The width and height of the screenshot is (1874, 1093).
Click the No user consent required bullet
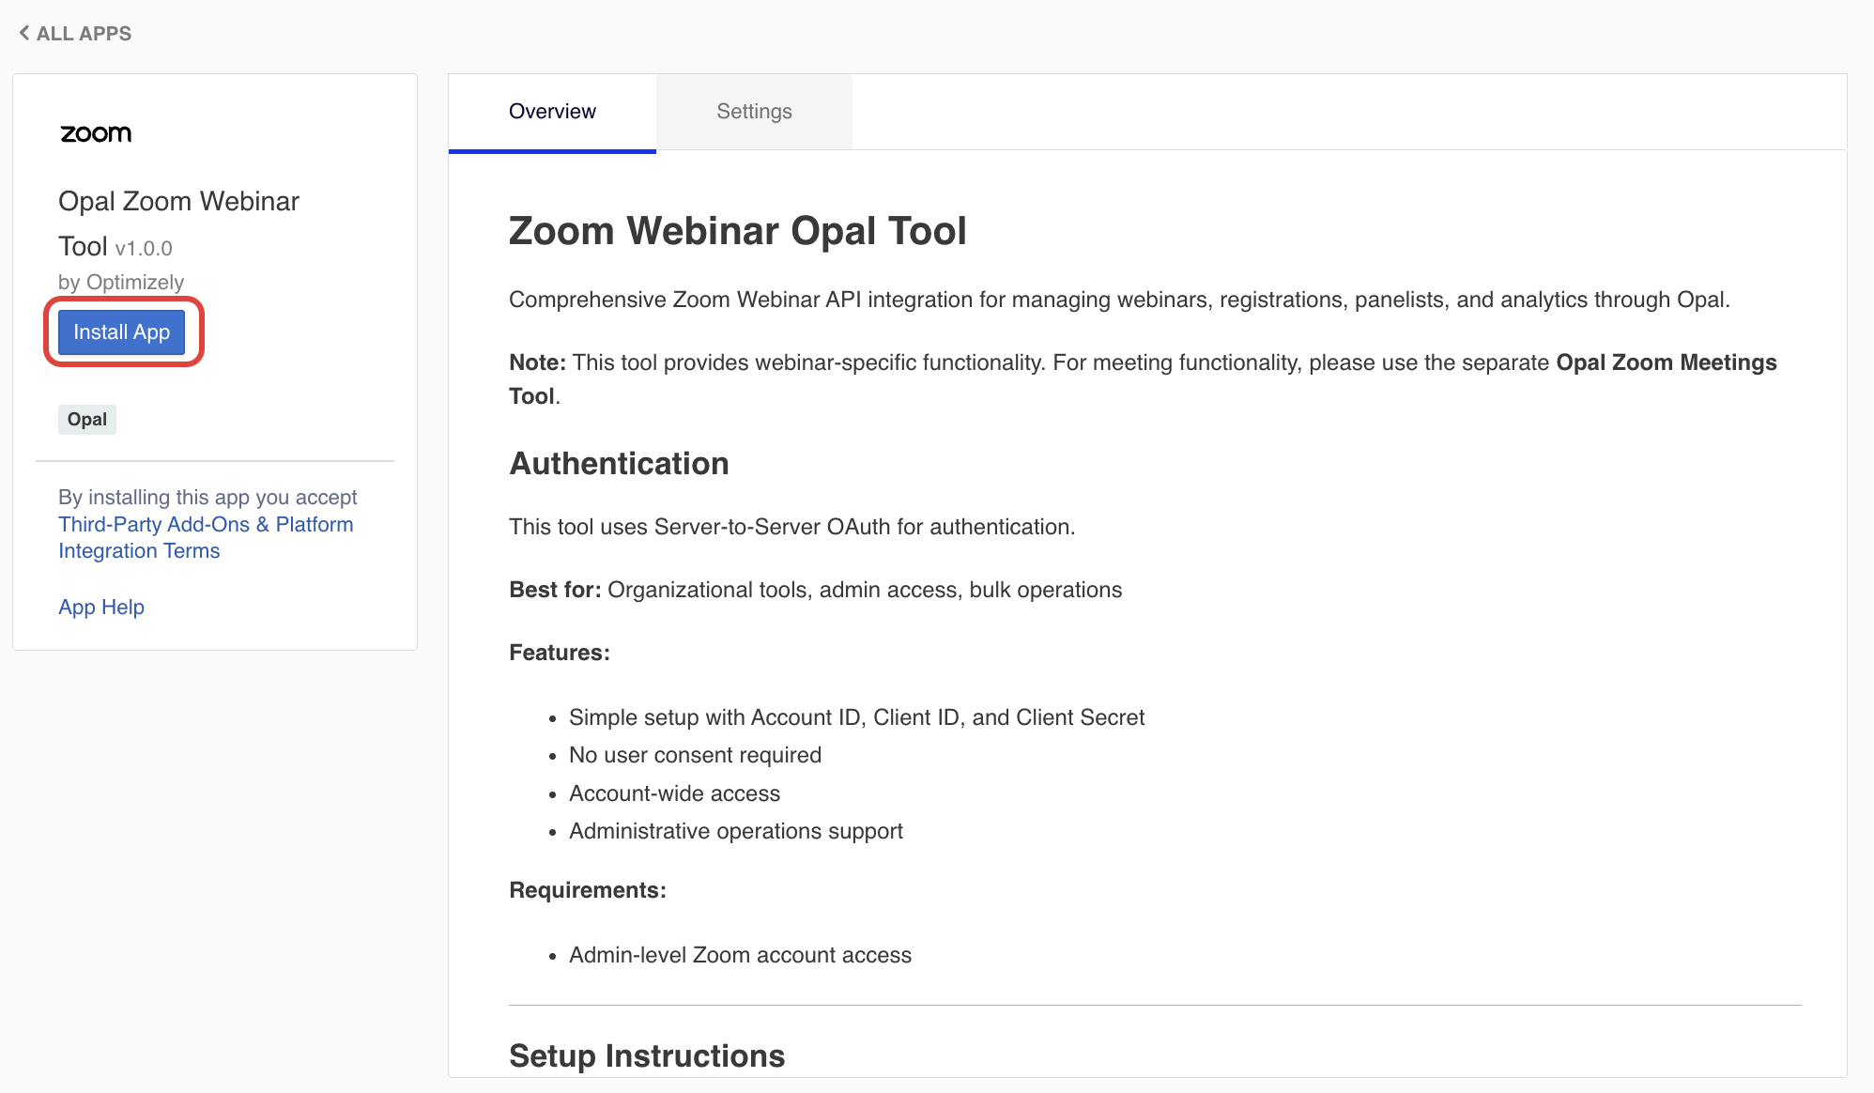point(695,754)
